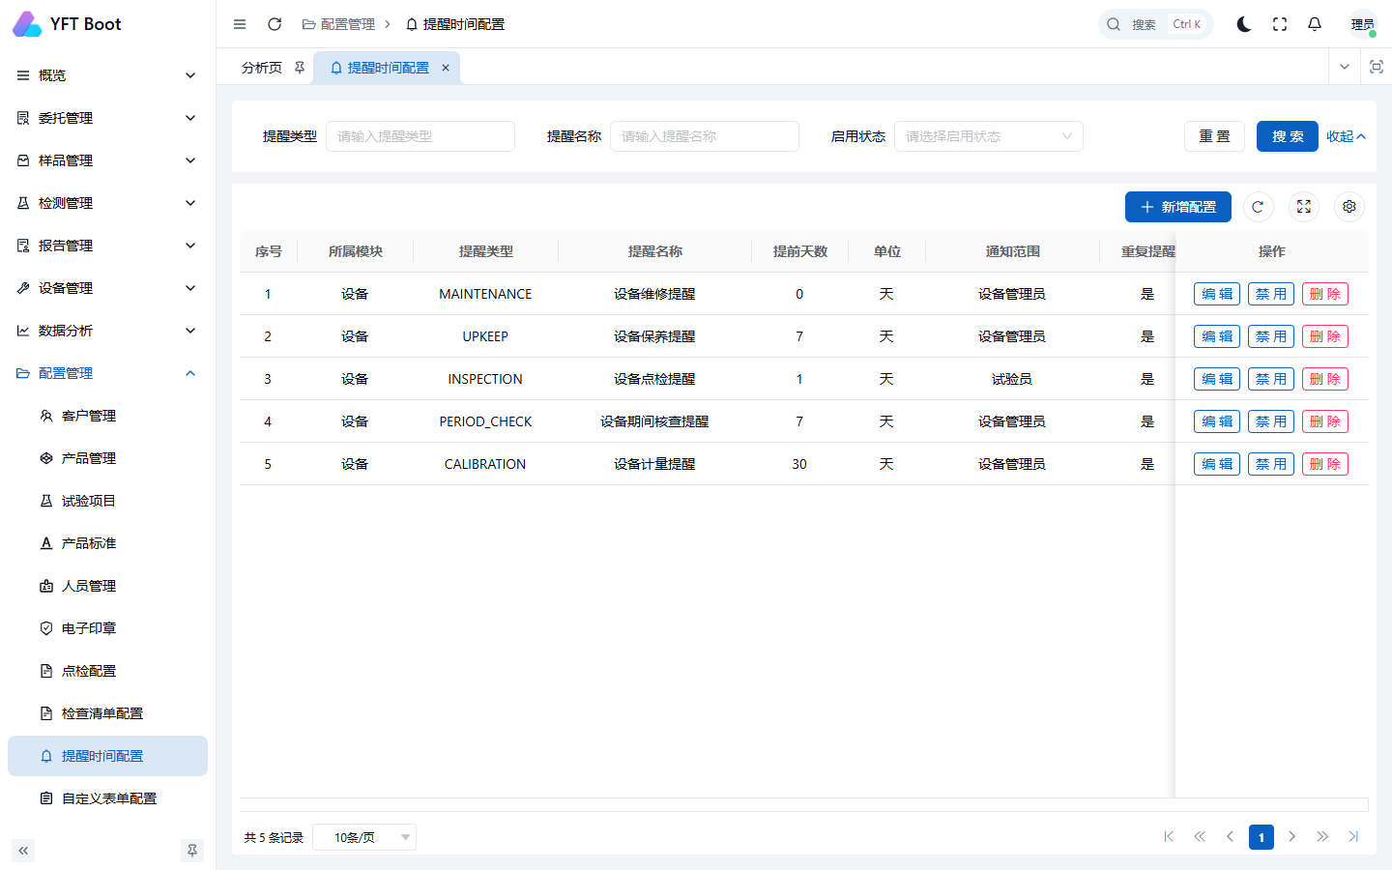Enter fullscreen via header fullscreen icon

pyautogui.click(x=1280, y=24)
